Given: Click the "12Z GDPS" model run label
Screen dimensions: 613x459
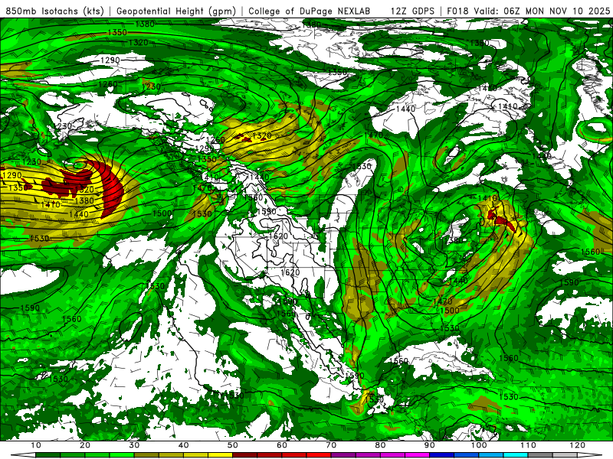Looking at the screenshot, I should coord(412,11).
